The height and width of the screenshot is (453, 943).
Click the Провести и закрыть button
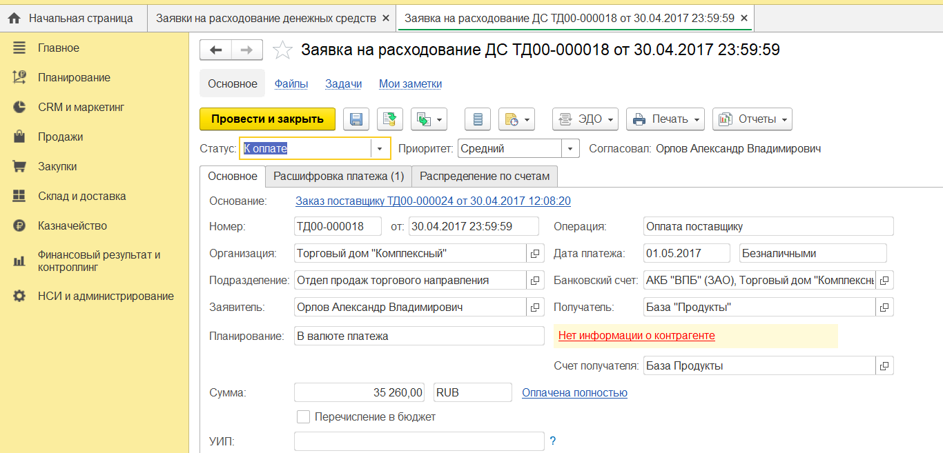pyautogui.click(x=267, y=119)
